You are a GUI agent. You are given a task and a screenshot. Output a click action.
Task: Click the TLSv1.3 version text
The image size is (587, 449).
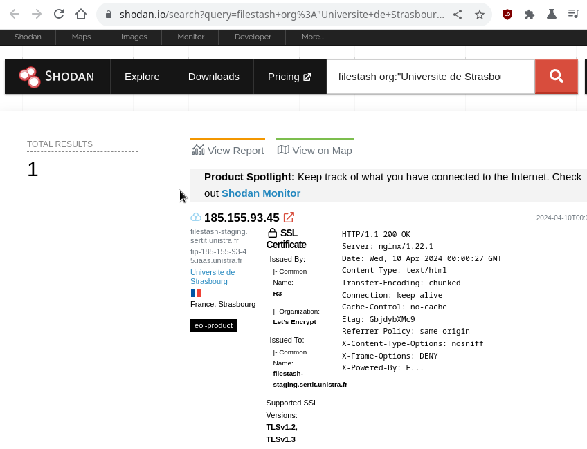point(281,439)
